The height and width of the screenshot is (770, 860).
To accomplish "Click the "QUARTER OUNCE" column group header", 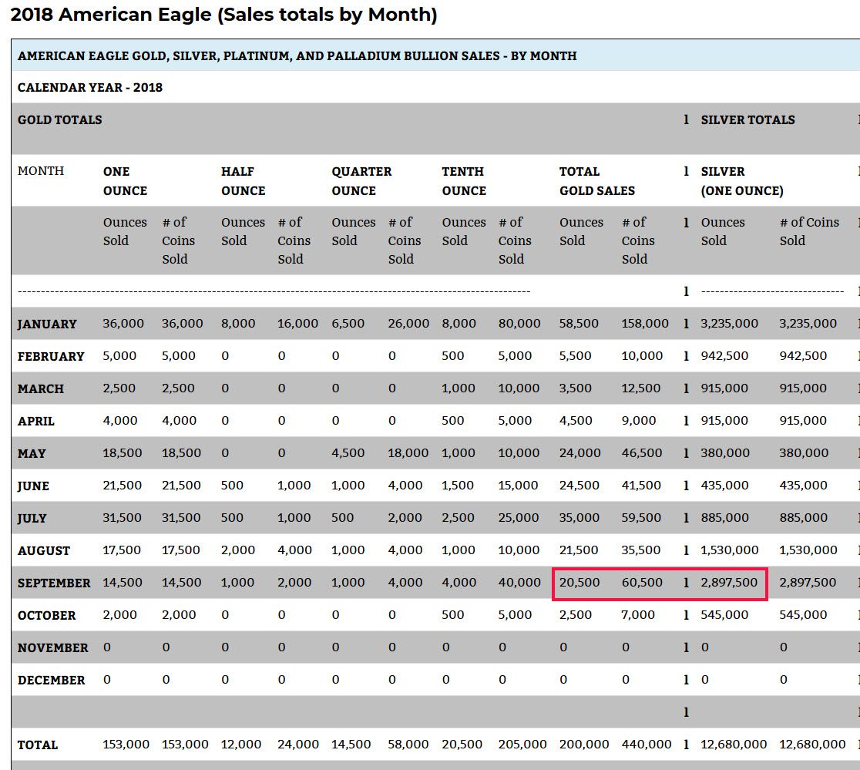I will [x=361, y=181].
